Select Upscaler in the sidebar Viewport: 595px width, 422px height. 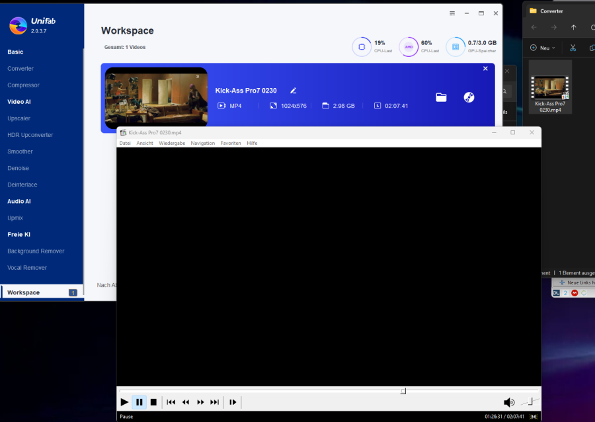click(19, 118)
